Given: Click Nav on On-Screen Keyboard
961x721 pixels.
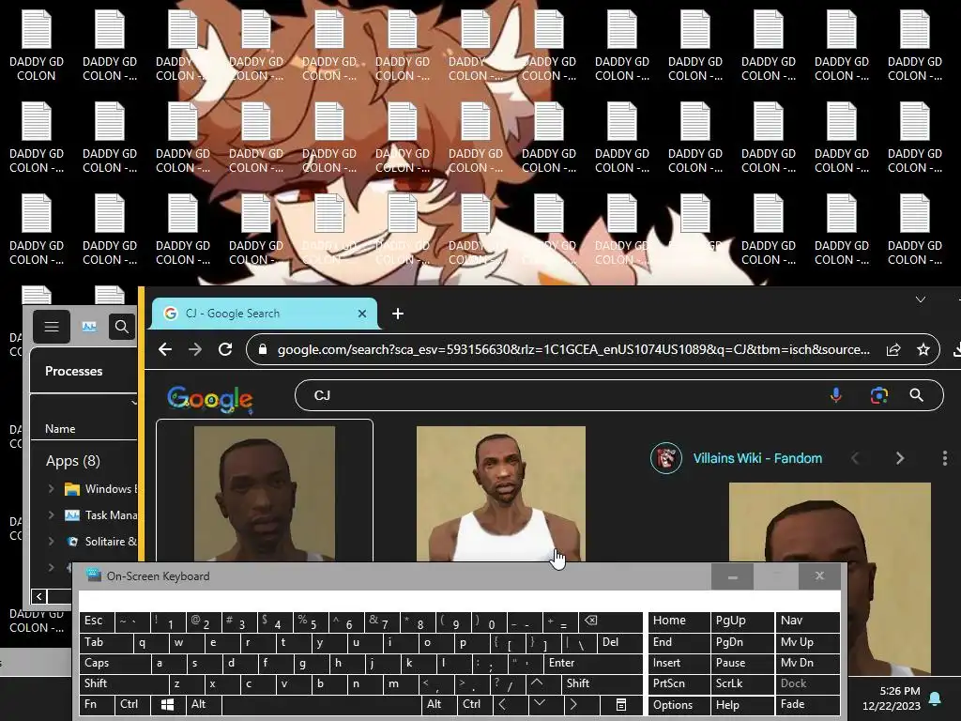Looking at the screenshot, I should point(807,621).
